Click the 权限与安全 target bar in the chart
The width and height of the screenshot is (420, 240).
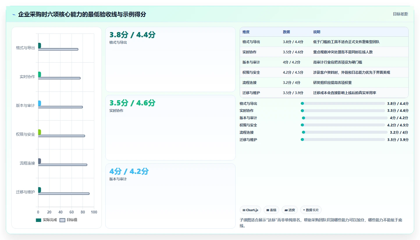tap(62, 136)
